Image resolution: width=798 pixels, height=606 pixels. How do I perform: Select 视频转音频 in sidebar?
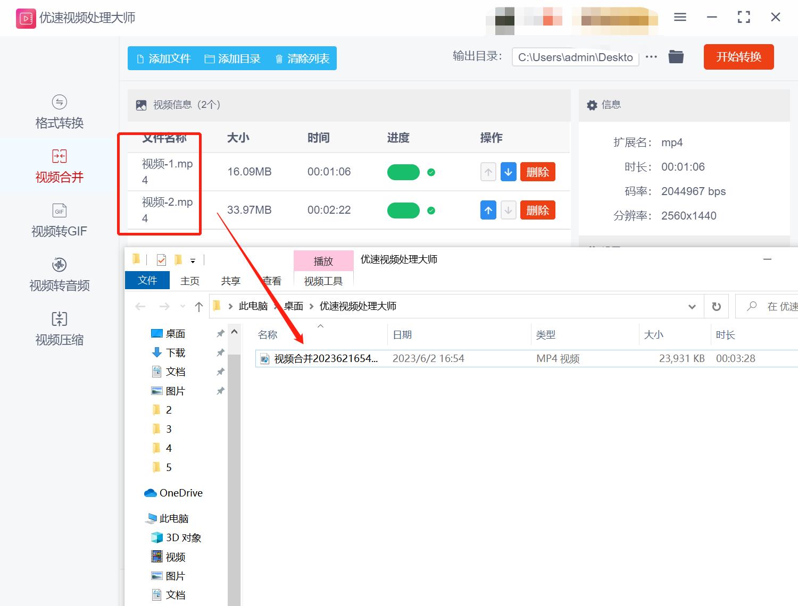click(x=59, y=275)
